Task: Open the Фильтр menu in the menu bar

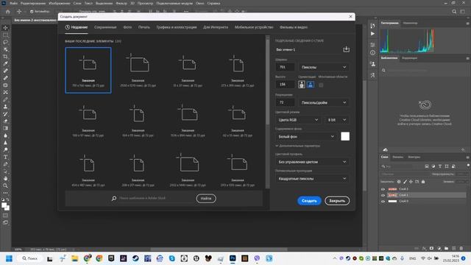Action: (121, 3)
